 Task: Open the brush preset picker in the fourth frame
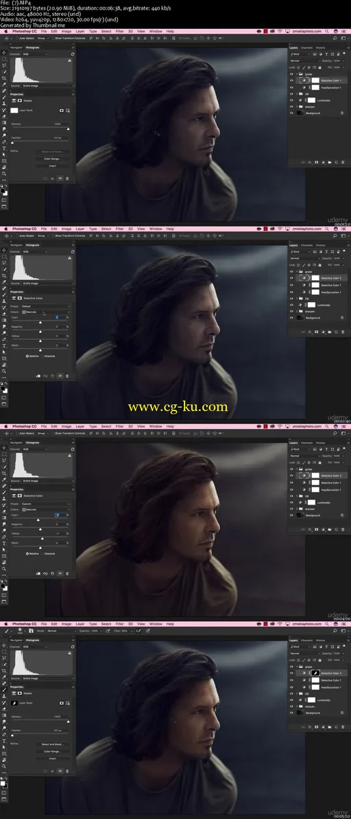pos(22,631)
